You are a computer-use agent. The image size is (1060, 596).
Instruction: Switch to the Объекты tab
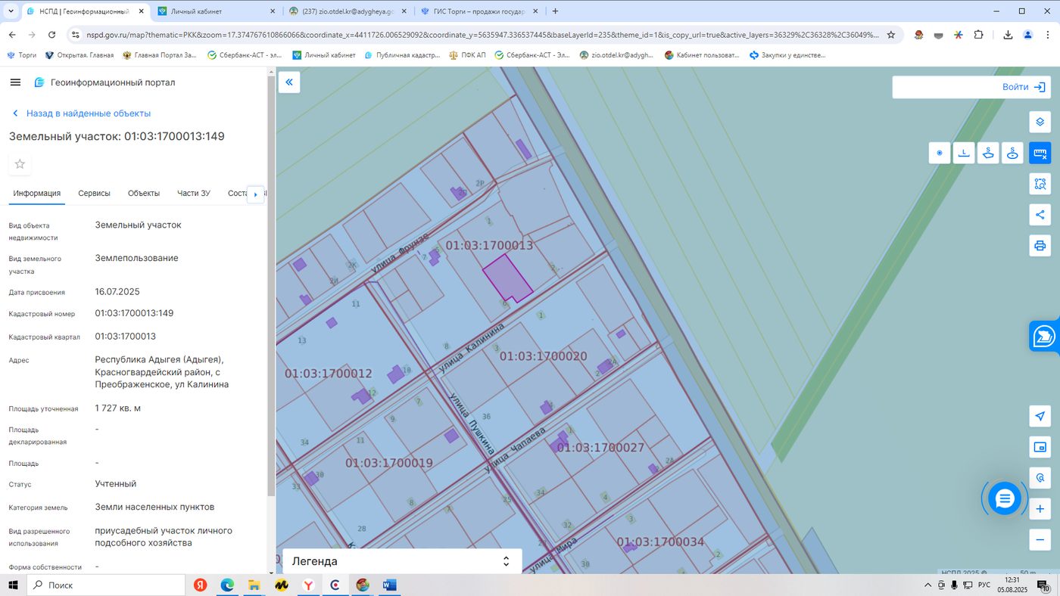tap(144, 194)
